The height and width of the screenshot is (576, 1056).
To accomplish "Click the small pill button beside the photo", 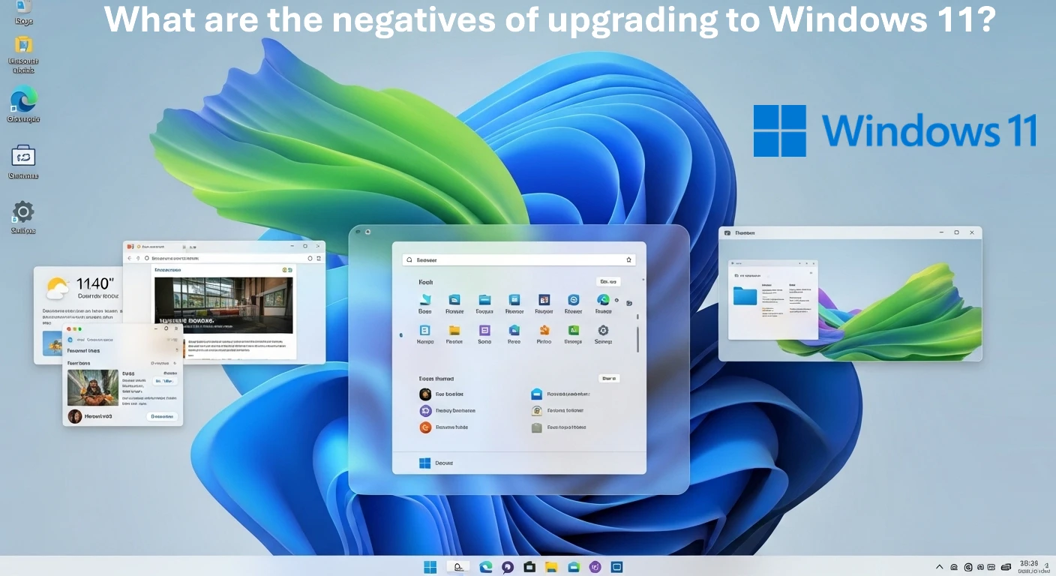I will click(164, 381).
